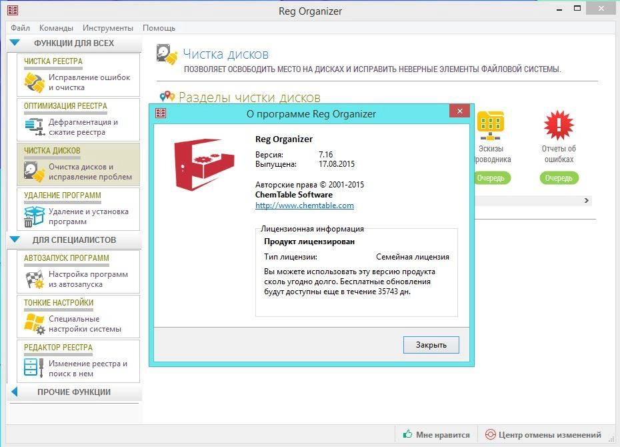
Task: Open the Файл menu
Action: pos(20,28)
